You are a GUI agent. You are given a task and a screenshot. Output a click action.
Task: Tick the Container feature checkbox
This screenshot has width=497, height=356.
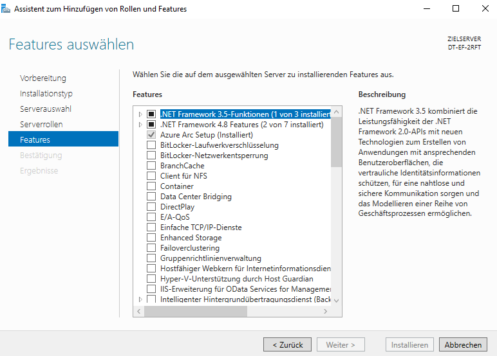(151, 186)
